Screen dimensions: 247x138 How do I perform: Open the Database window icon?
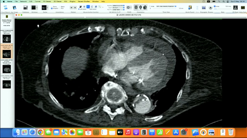coord(25,7)
